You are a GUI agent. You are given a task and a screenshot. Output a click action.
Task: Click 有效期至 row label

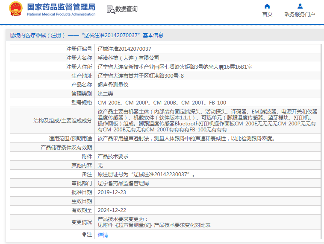pyautogui.click(x=82, y=210)
